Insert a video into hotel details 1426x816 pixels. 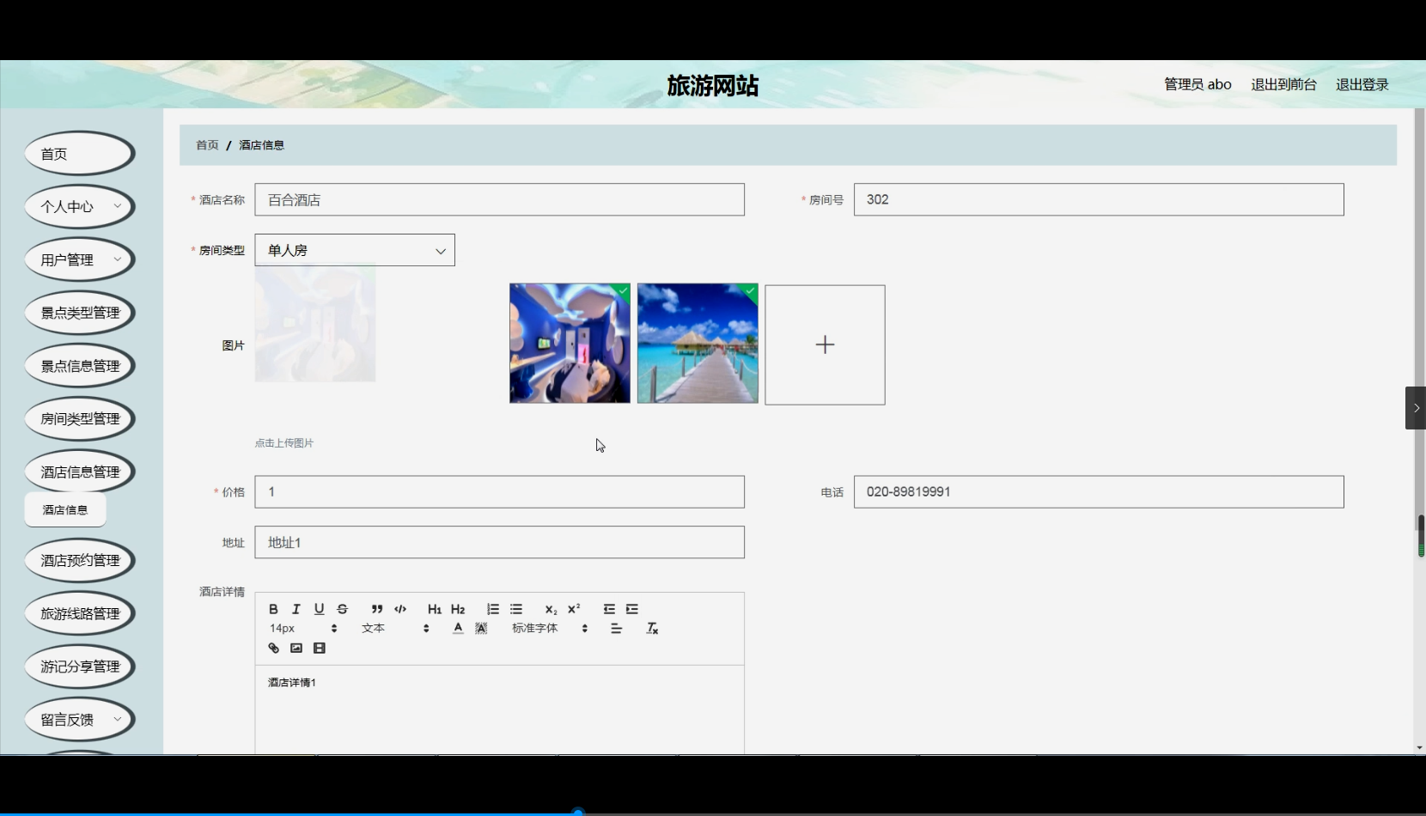(320, 649)
